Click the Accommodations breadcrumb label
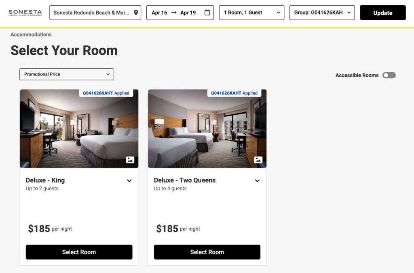This screenshot has width=414, height=273. click(31, 35)
